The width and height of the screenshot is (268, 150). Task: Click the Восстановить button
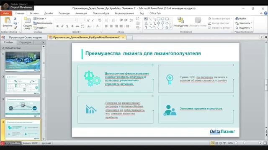(x=43, y=23)
